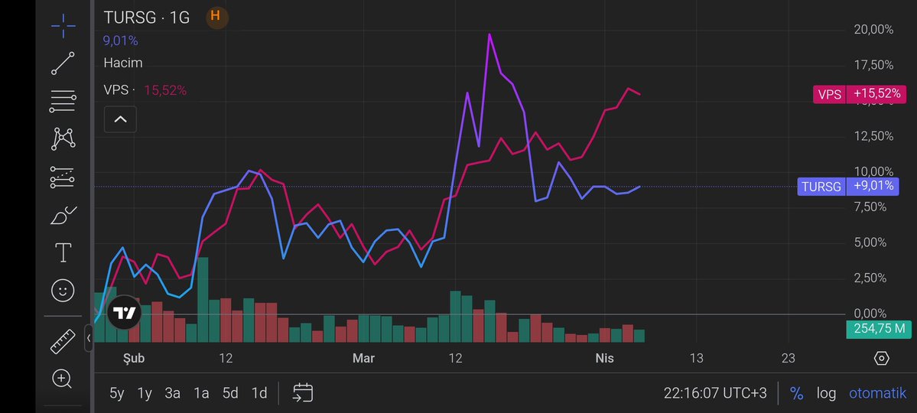Select the brush drawing tool
Viewport: 917px width, 413px height.
(63, 215)
